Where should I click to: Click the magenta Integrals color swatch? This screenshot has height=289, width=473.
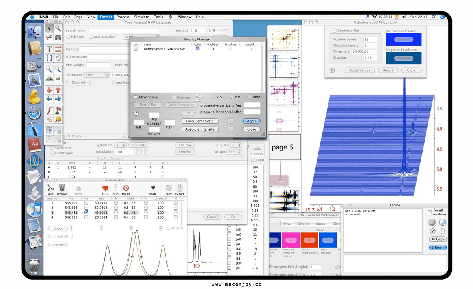click(x=291, y=240)
